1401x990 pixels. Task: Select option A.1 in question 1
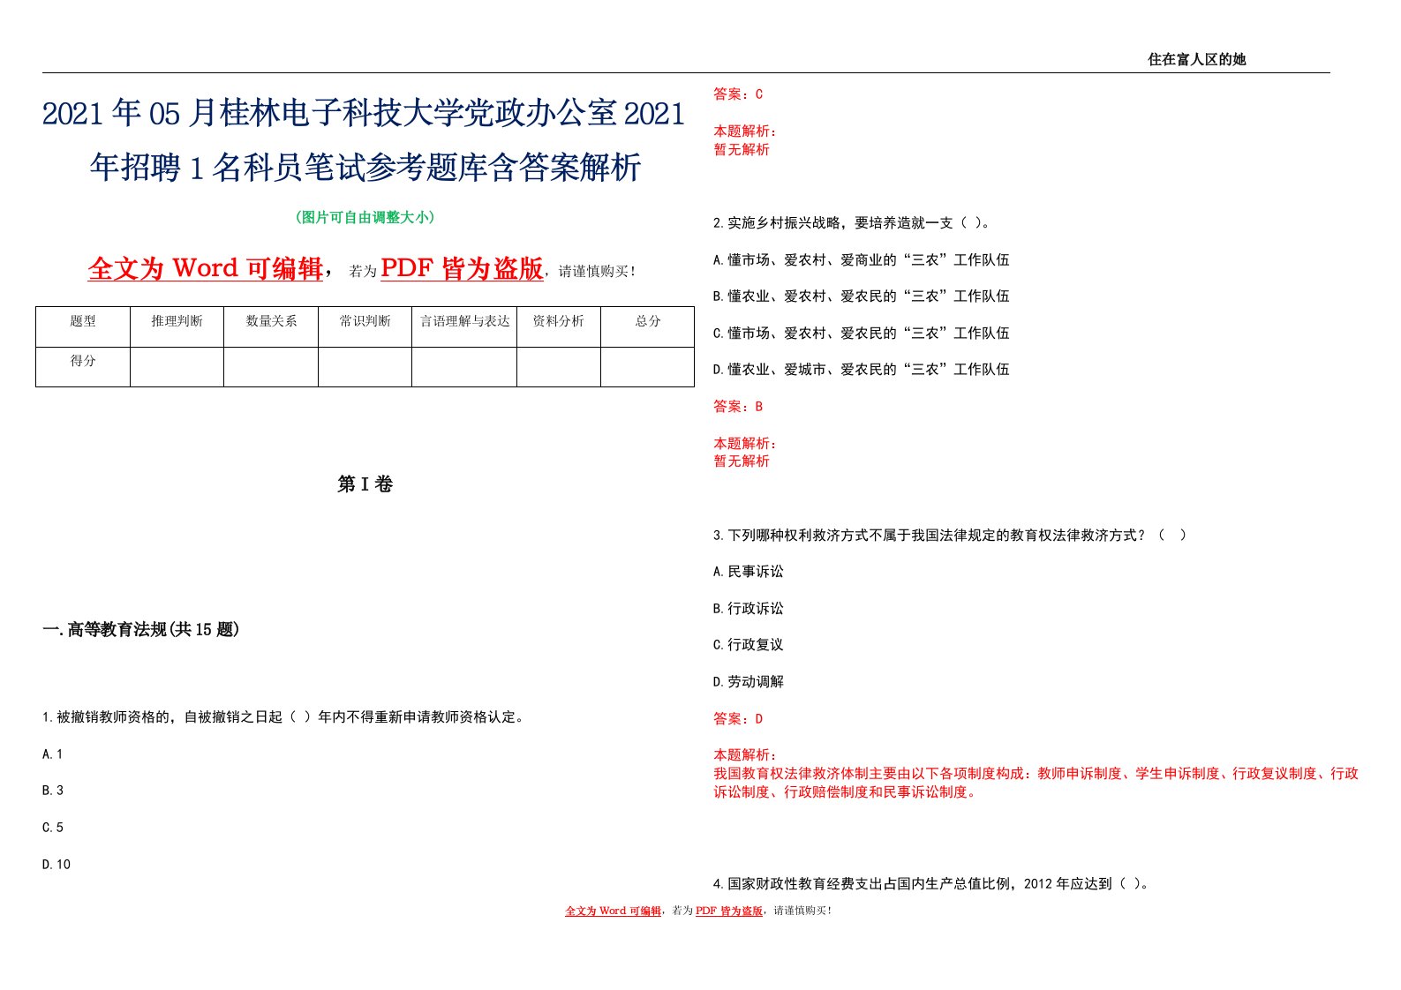(x=52, y=754)
